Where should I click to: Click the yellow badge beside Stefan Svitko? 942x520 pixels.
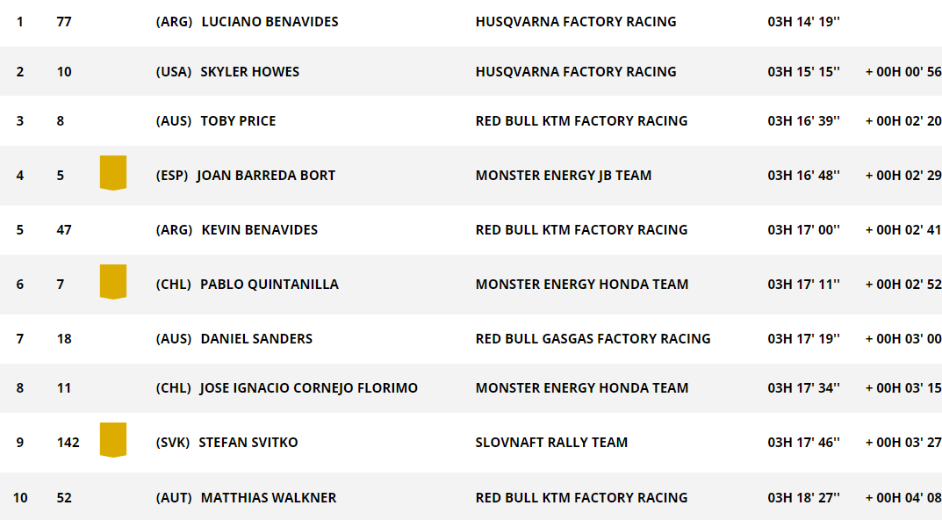[113, 440]
